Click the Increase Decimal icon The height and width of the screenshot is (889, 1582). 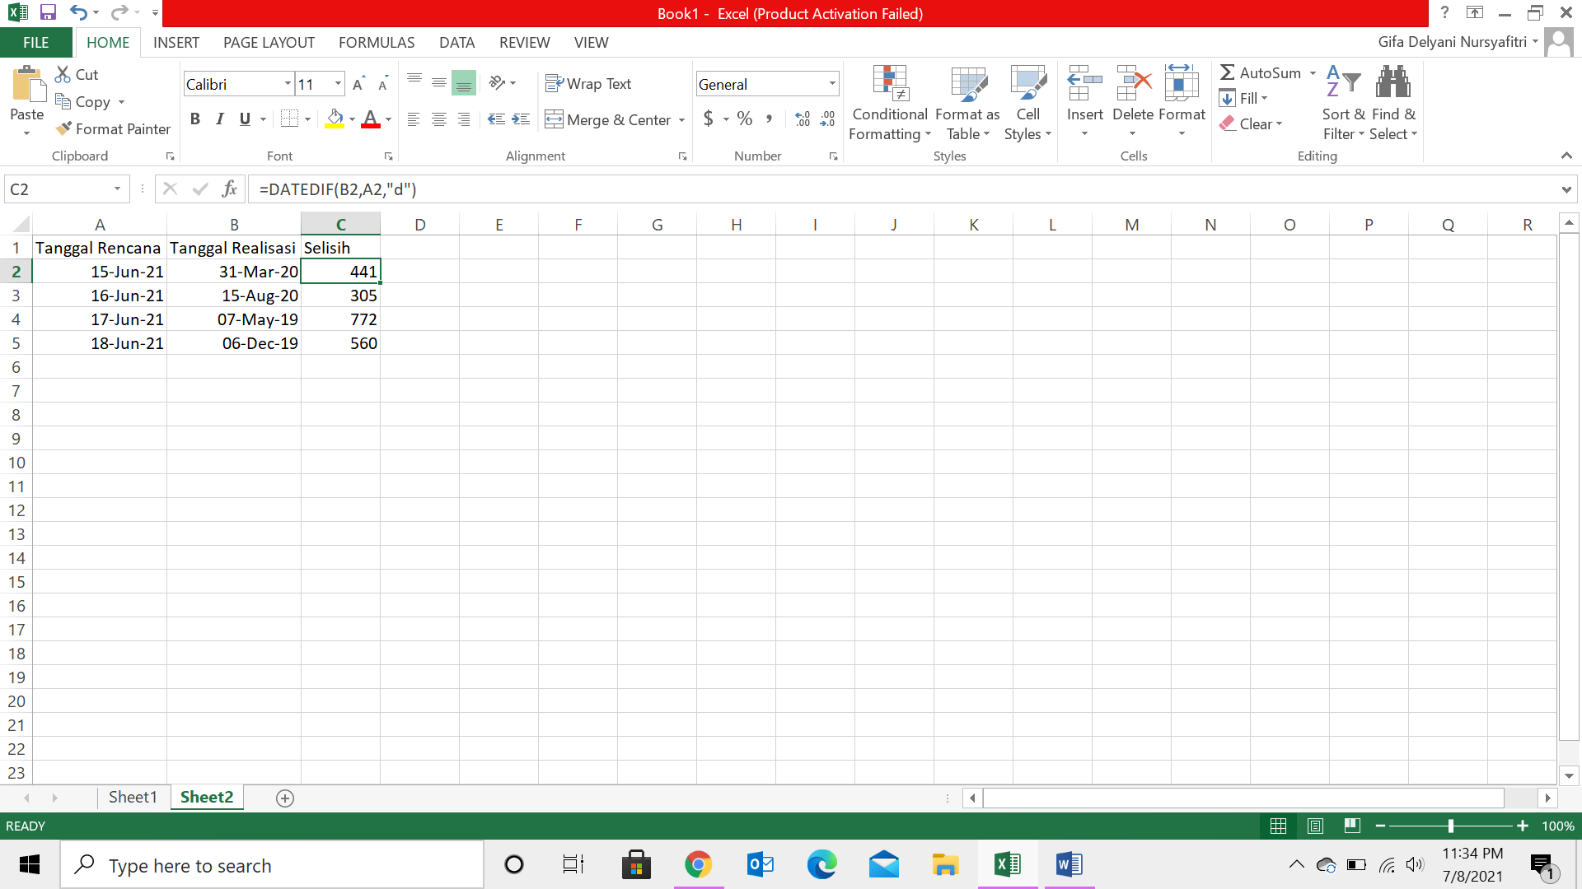tap(802, 119)
